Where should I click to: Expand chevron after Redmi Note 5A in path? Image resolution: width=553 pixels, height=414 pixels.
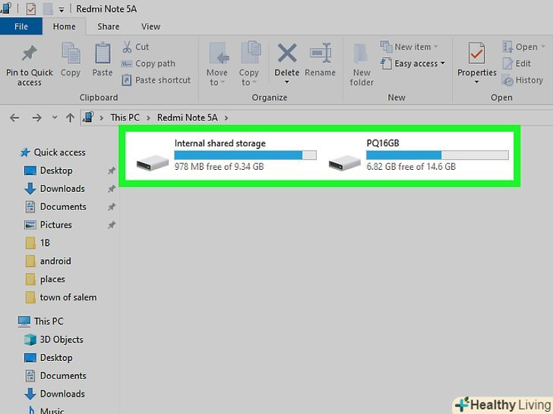pyautogui.click(x=226, y=118)
